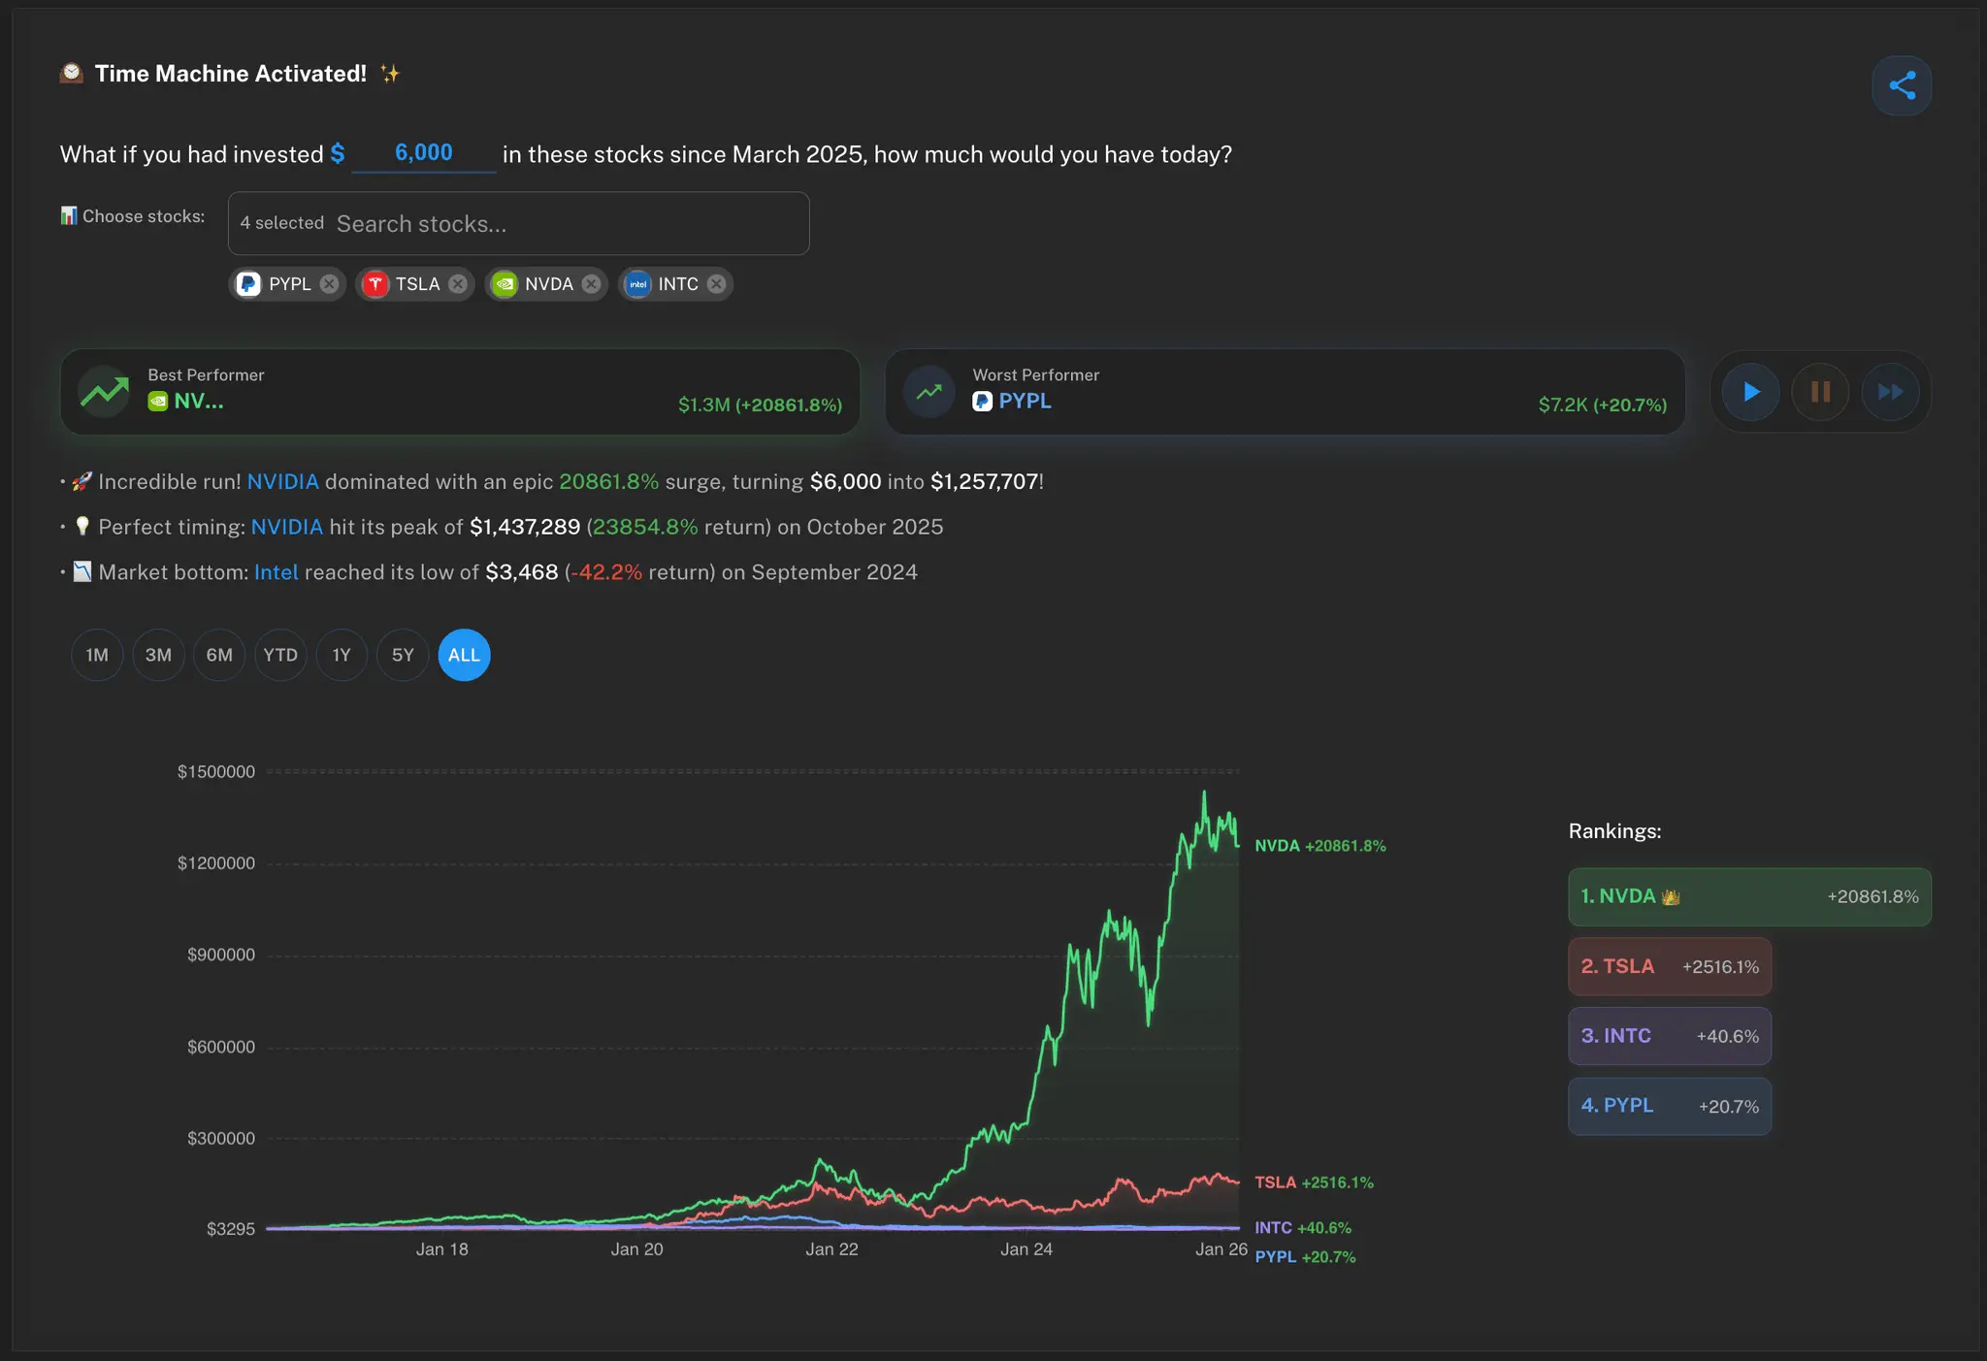Select the 6M time range

(219, 656)
